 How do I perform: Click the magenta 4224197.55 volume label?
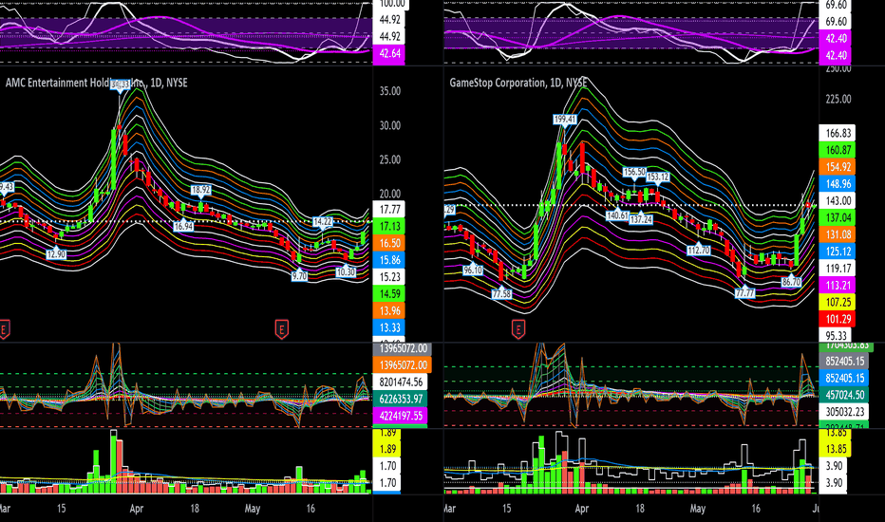(401, 416)
